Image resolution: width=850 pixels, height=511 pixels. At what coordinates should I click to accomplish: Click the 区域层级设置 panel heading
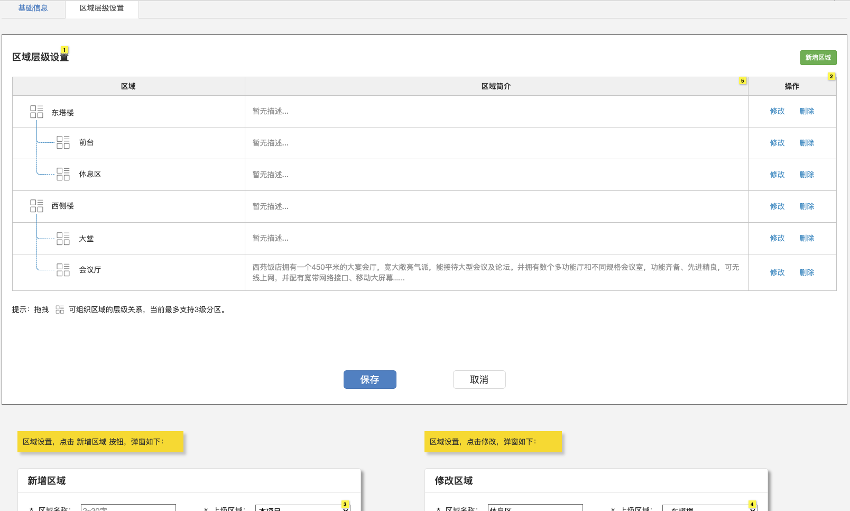coord(40,57)
